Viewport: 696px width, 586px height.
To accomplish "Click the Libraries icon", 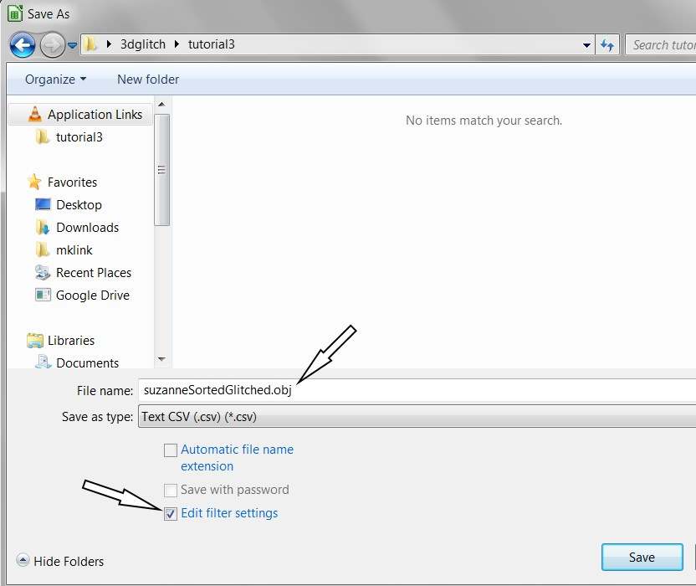I will tap(35, 341).
